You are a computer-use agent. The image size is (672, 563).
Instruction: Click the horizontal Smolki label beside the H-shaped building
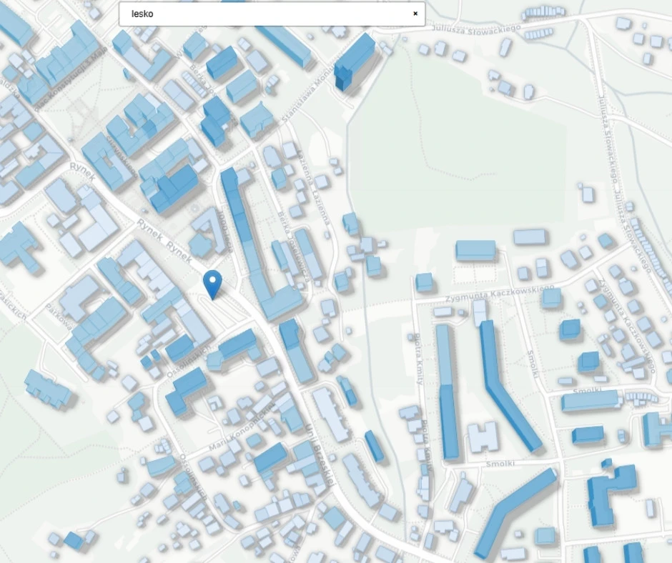coord(500,464)
